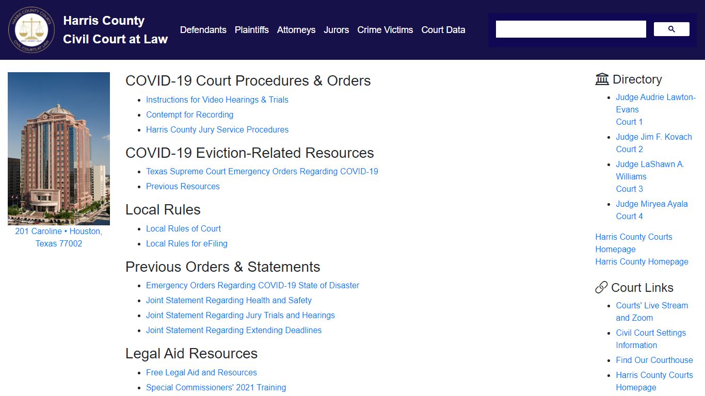Open Courts' Live Stream and Zoom link
Screen dimensions: 705x396
(652, 311)
